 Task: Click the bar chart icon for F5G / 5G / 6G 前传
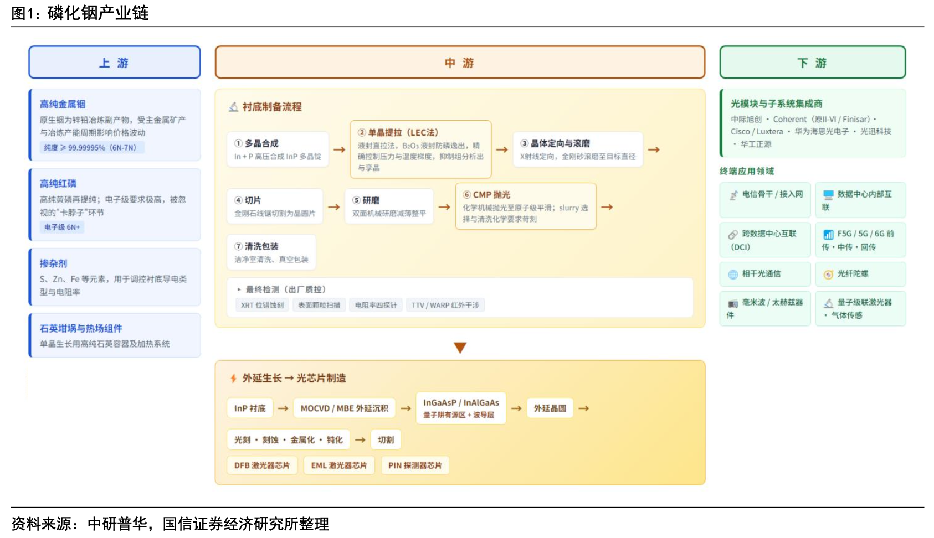828,234
